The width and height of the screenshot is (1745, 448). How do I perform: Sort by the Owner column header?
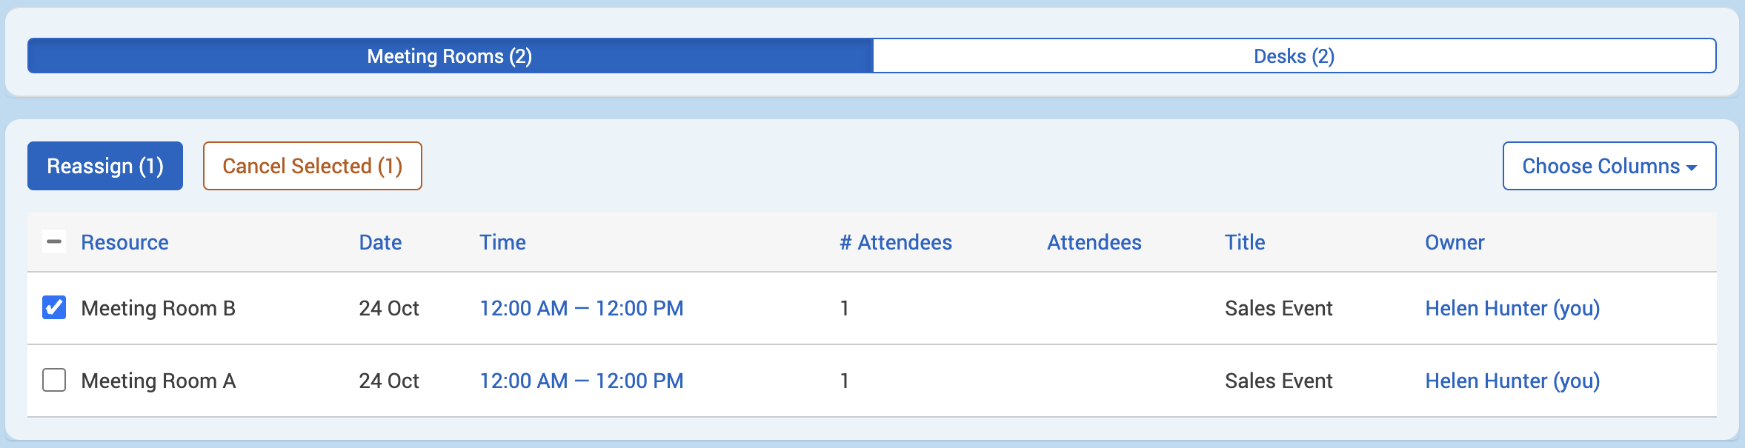1455,242
